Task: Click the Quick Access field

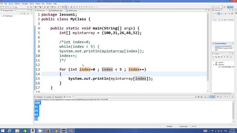Action: (x=216, y=7)
